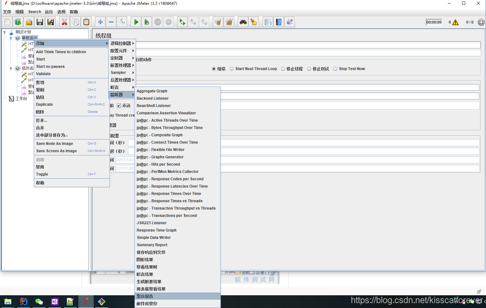
Task: Click the Paste clipboard icon
Action: pos(86,22)
